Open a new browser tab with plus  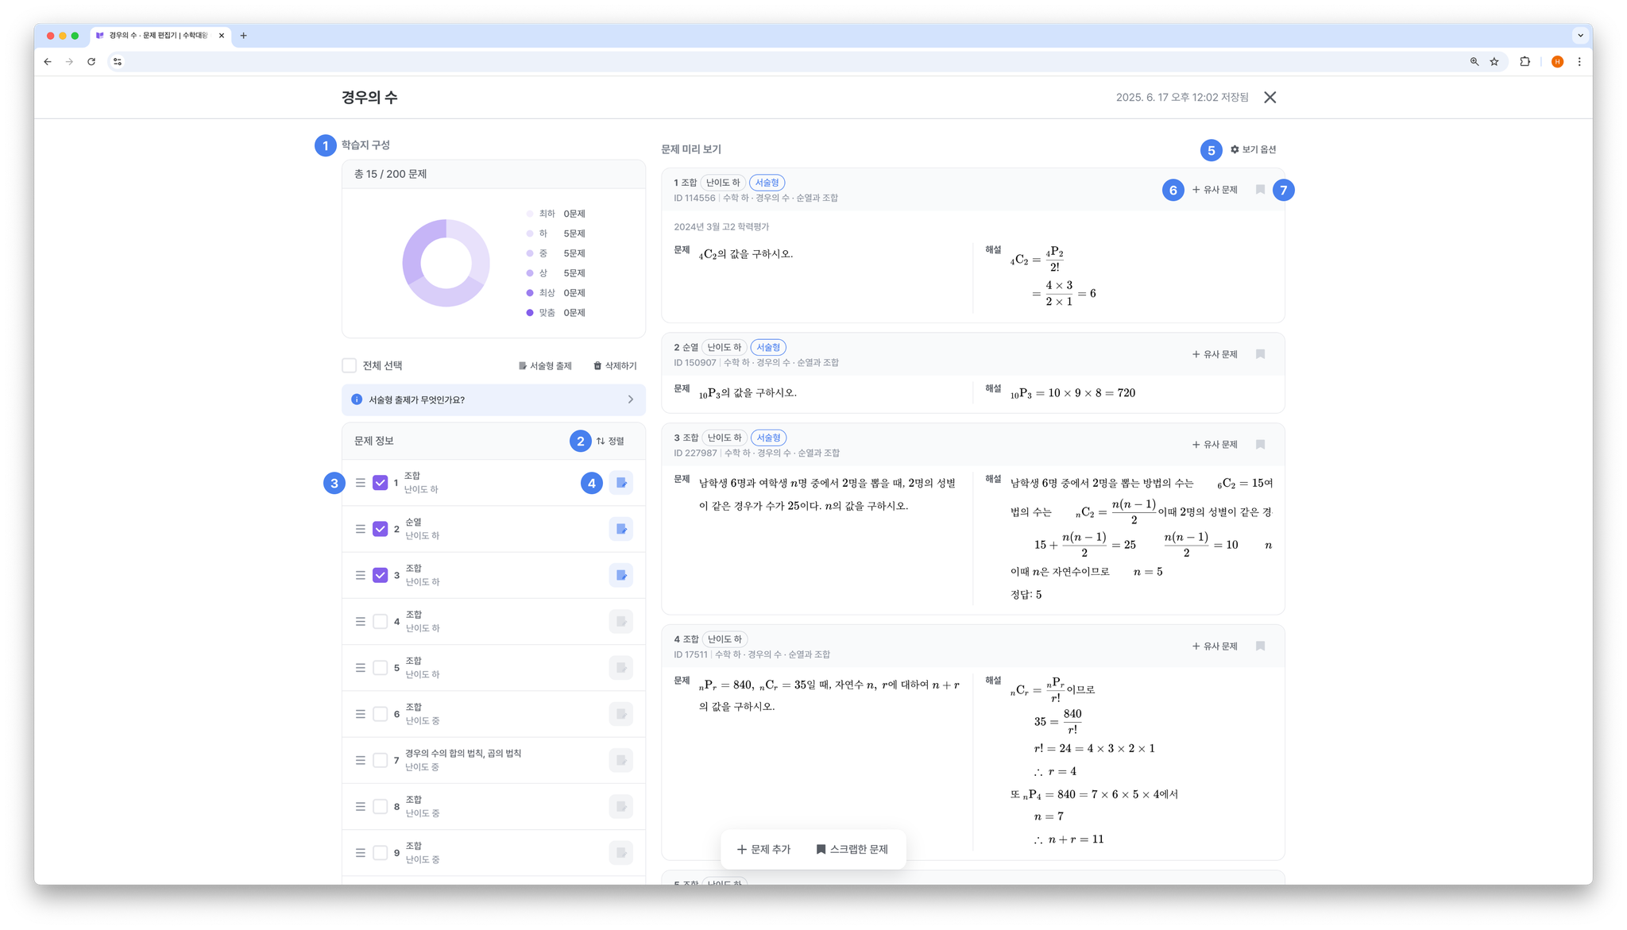click(x=244, y=36)
